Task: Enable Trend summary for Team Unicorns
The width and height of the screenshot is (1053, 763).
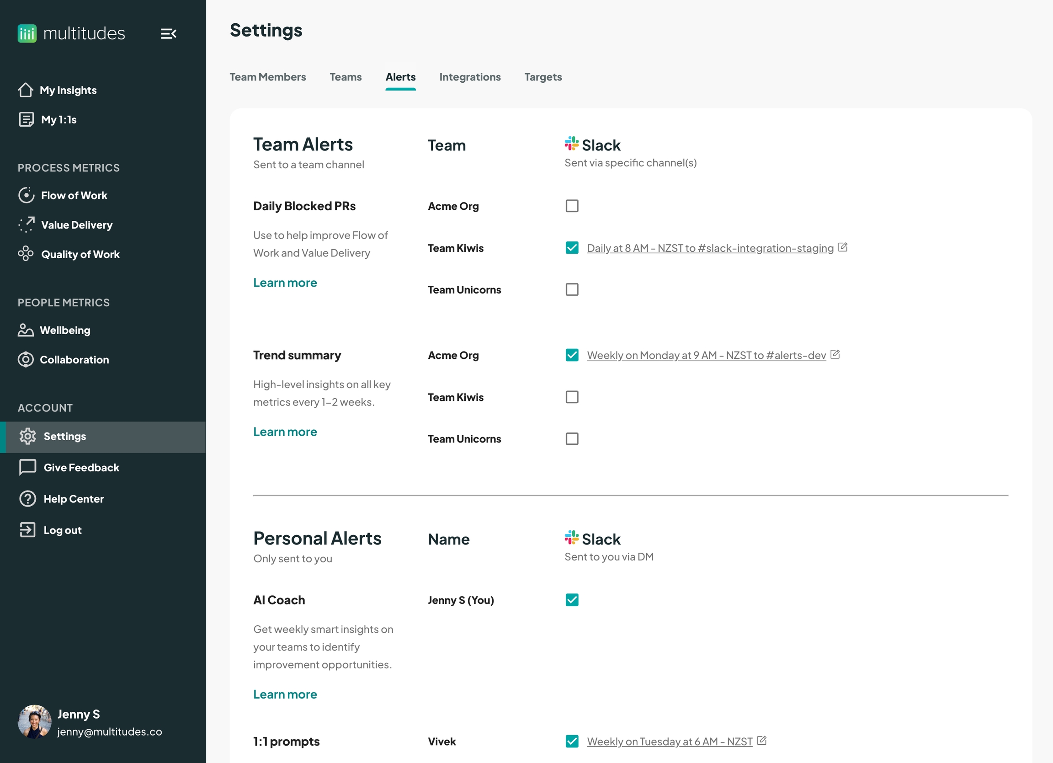Action: [x=572, y=439]
